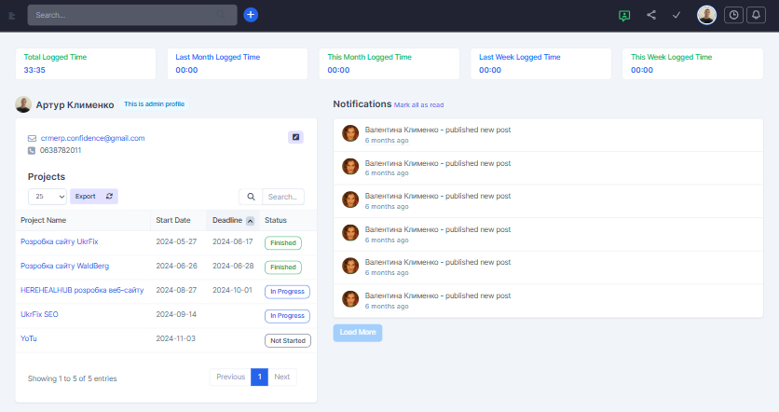Open the timer clock icon in header

[733, 15]
